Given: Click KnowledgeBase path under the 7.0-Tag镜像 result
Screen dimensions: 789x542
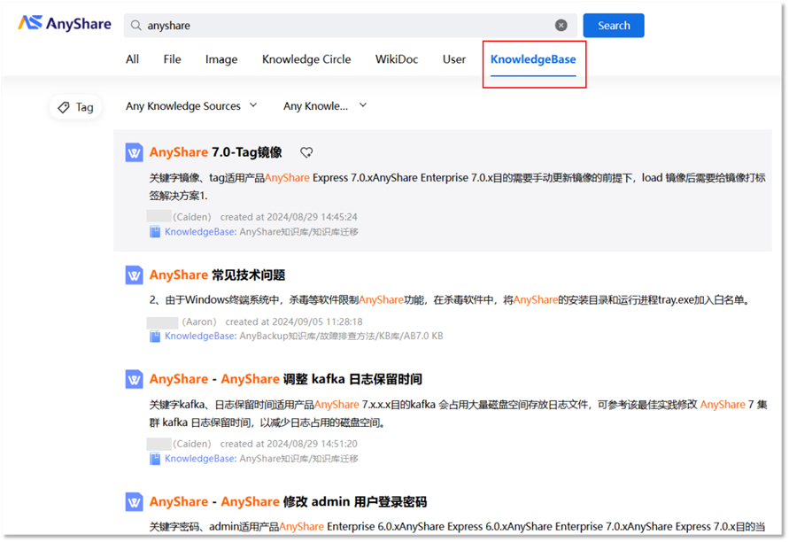Looking at the screenshot, I should tap(261, 232).
